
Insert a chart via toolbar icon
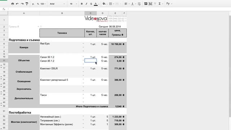coord(151,4)
